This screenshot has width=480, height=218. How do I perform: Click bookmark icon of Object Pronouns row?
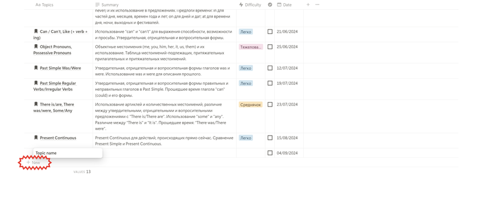pyautogui.click(x=36, y=46)
